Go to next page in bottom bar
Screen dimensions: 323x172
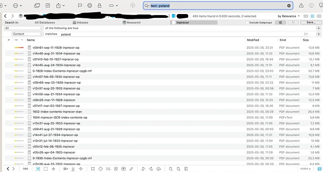coord(14,169)
